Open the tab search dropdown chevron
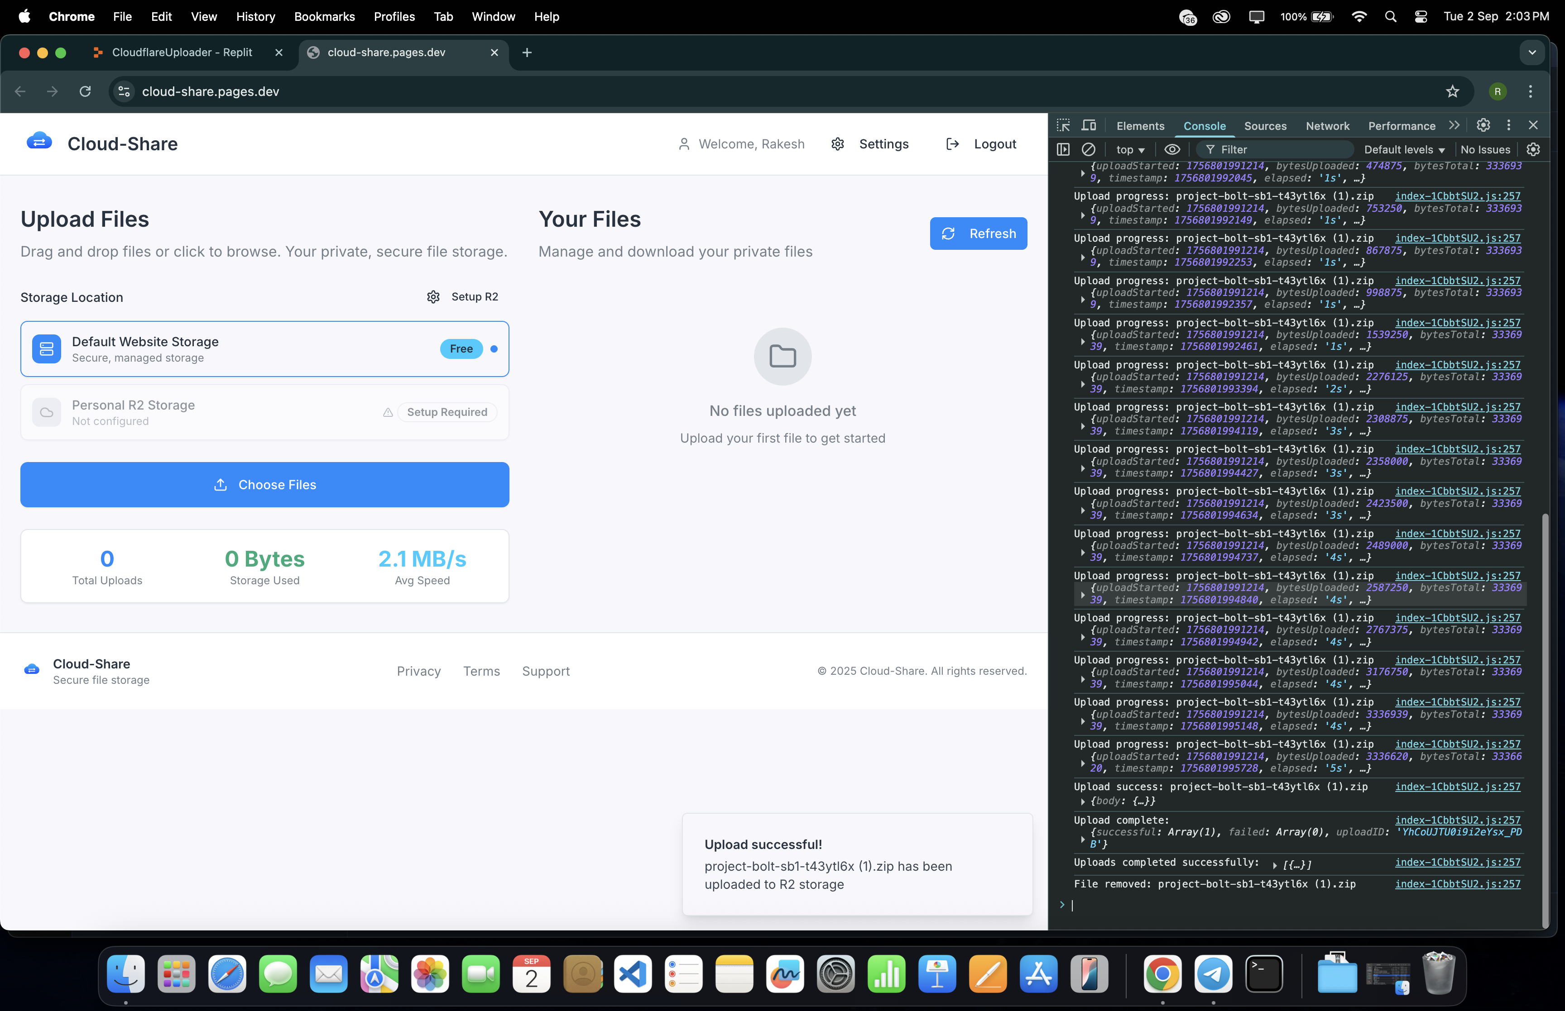1565x1011 pixels. click(1531, 52)
